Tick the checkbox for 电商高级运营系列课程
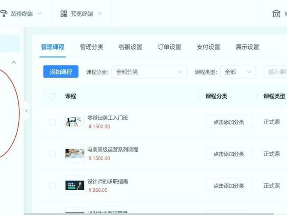287x215 pixels. pos(53,154)
